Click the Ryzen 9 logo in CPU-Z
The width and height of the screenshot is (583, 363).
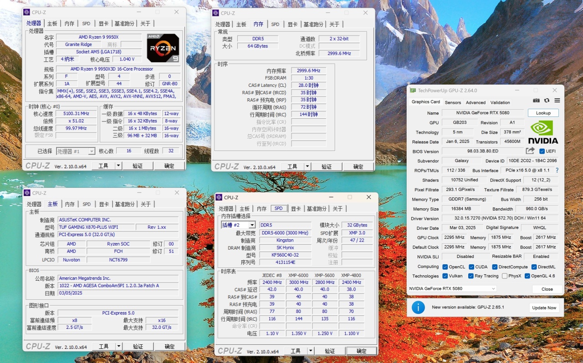163,48
